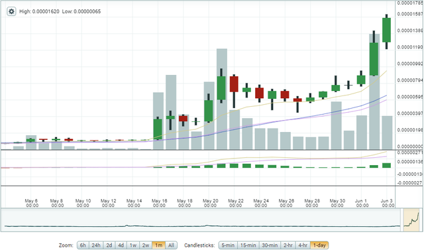Click the May 17 volume bar
The height and width of the screenshot is (252, 424).
coord(171,112)
